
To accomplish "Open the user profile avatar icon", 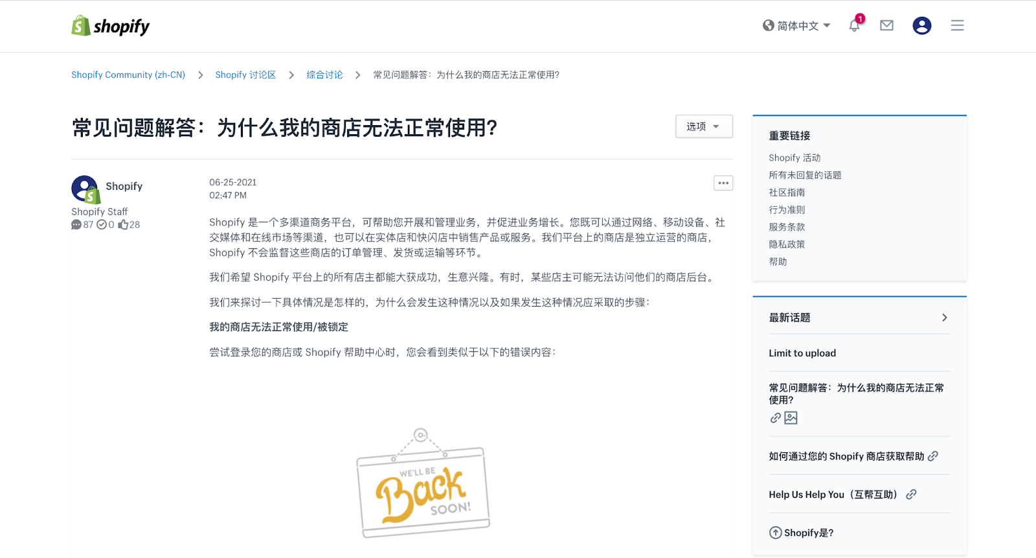I will [x=921, y=25].
